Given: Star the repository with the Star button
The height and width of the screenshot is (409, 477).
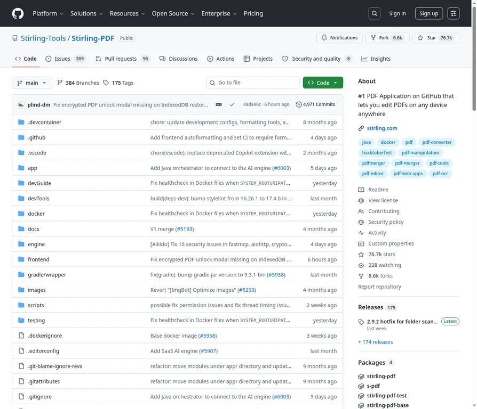Looking at the screenshot, I should click(x=435, y=38).
